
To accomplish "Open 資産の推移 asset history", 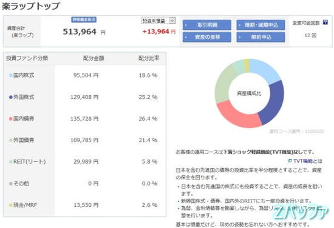I will (206, 37).
